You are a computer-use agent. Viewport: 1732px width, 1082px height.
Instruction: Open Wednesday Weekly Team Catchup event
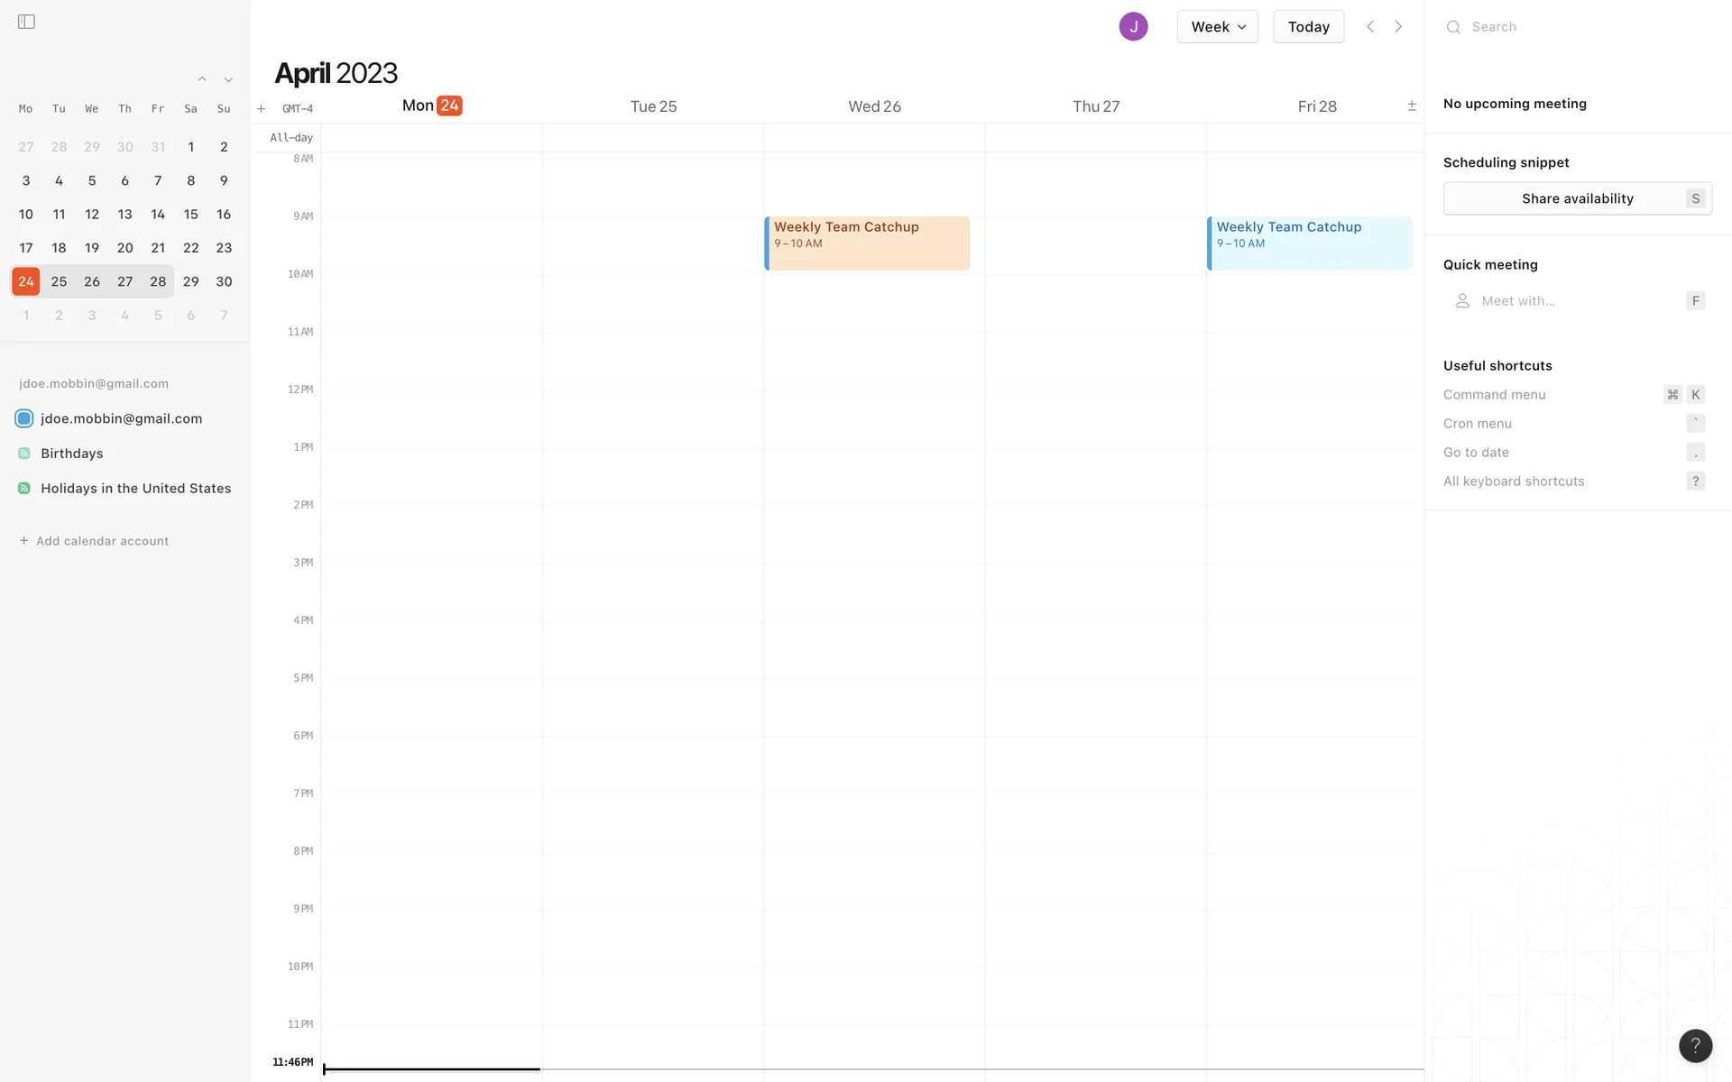tap(867, 243)
